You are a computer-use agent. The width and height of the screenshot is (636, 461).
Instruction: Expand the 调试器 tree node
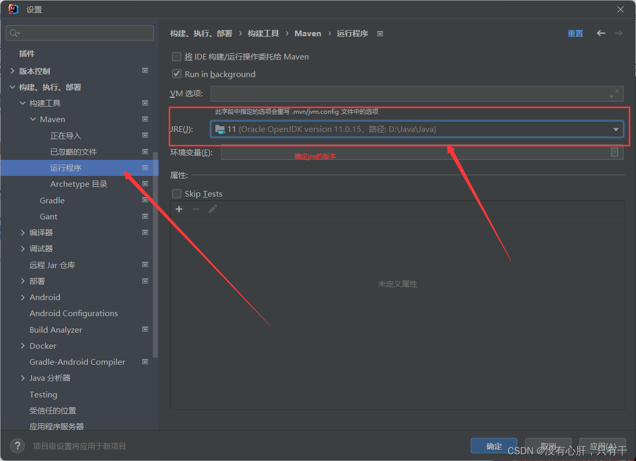(x=23, y=248)
